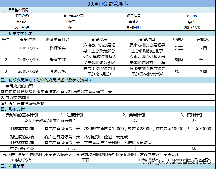Tick the 是 checkbox for cost analysis
Image resolution: width=216 pixels, height=169 pixels.
pyautogui.click(x=131, y=121)
